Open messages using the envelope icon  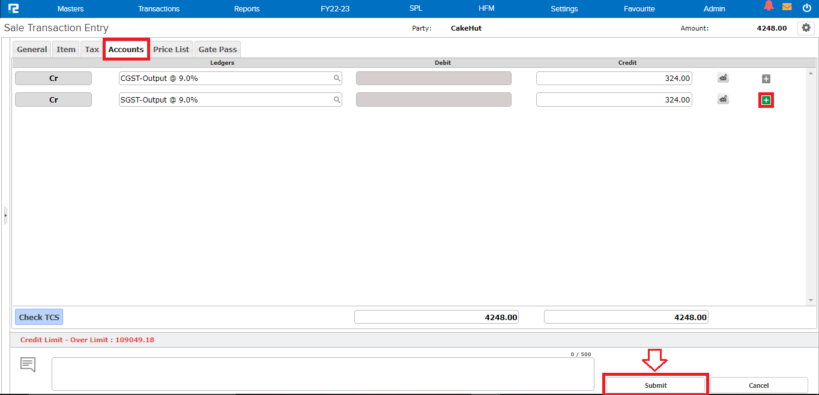787,8
